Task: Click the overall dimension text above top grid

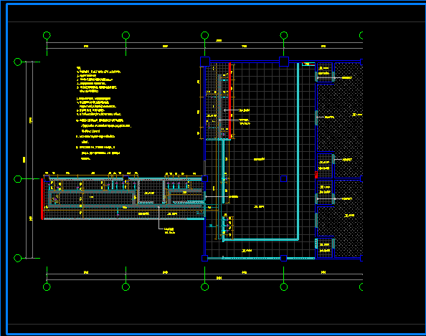Action: coord(219,40)
